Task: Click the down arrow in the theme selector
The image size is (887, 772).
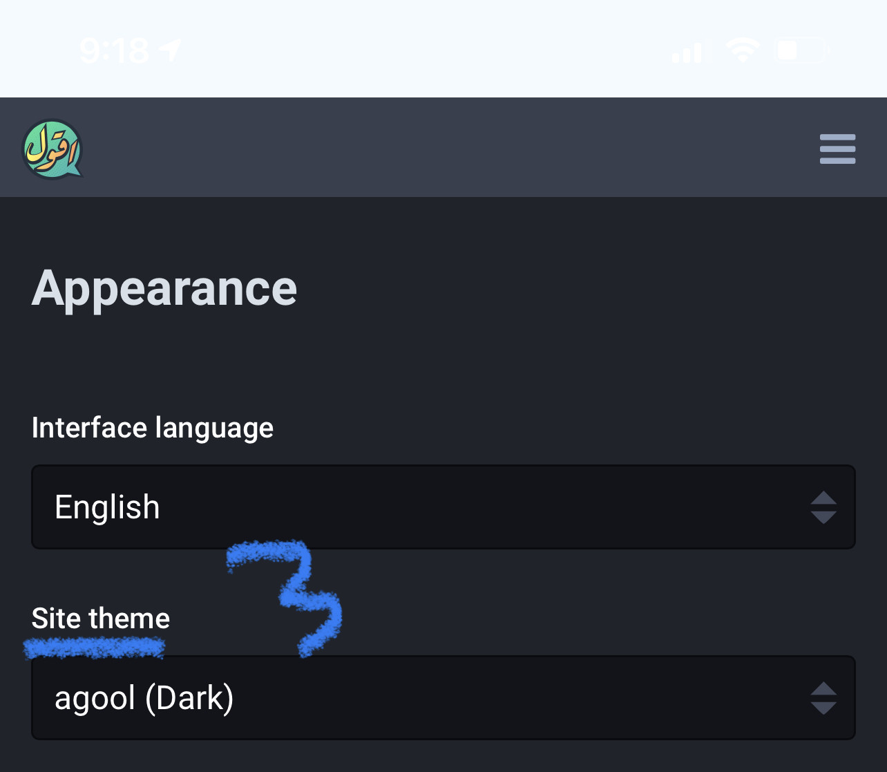Action: [823, 708]
